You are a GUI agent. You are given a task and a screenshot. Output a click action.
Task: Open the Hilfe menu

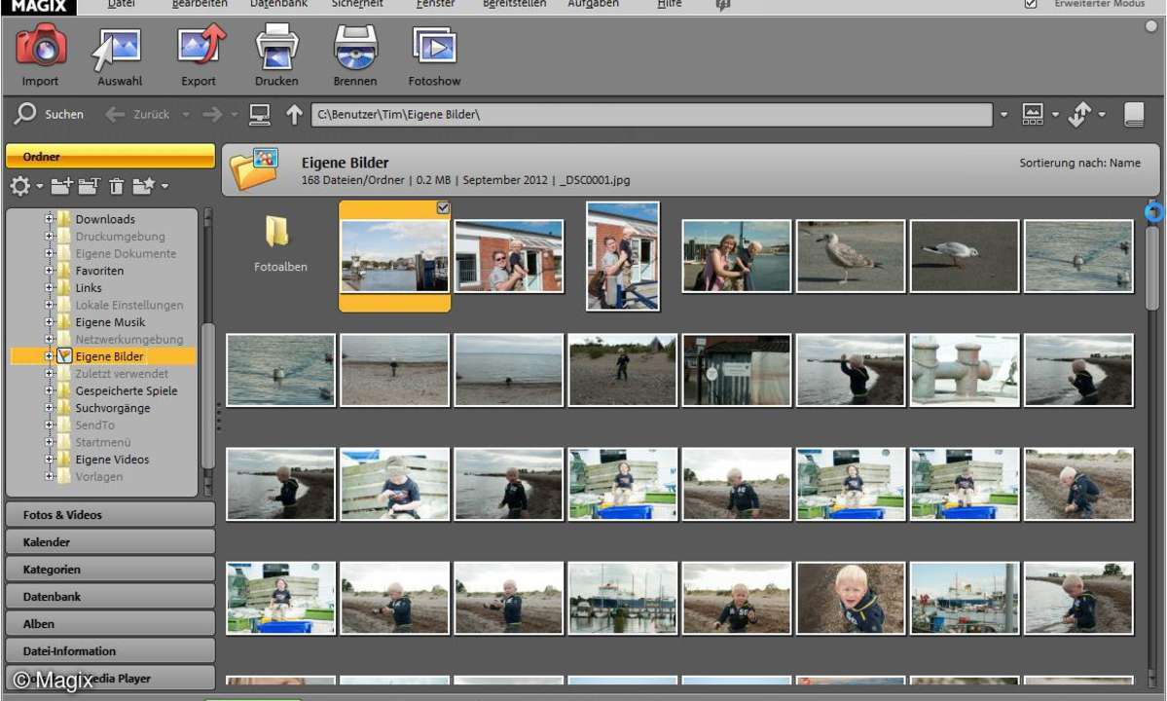[669, 4]
